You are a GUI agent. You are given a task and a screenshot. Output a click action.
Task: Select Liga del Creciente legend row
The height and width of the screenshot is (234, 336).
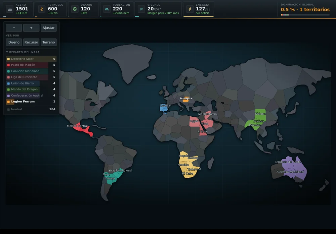pyautogui.click(x=31, y=77)
